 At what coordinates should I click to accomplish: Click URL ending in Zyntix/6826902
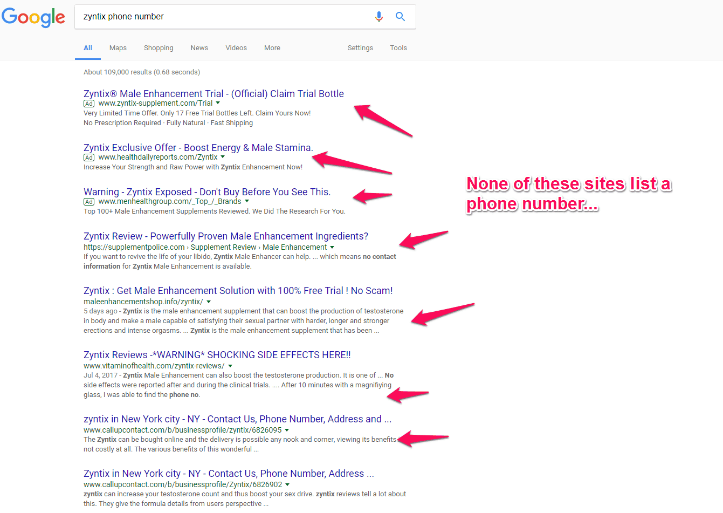click(x=183, y=484)
